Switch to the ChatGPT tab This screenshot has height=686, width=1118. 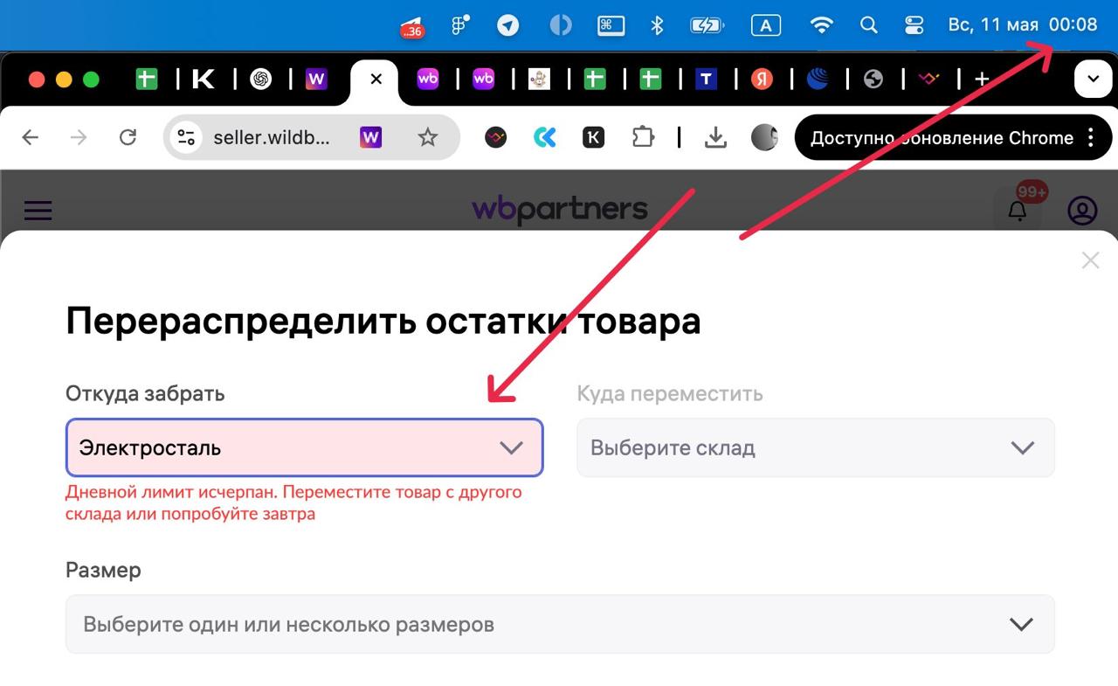click(260, 80)
